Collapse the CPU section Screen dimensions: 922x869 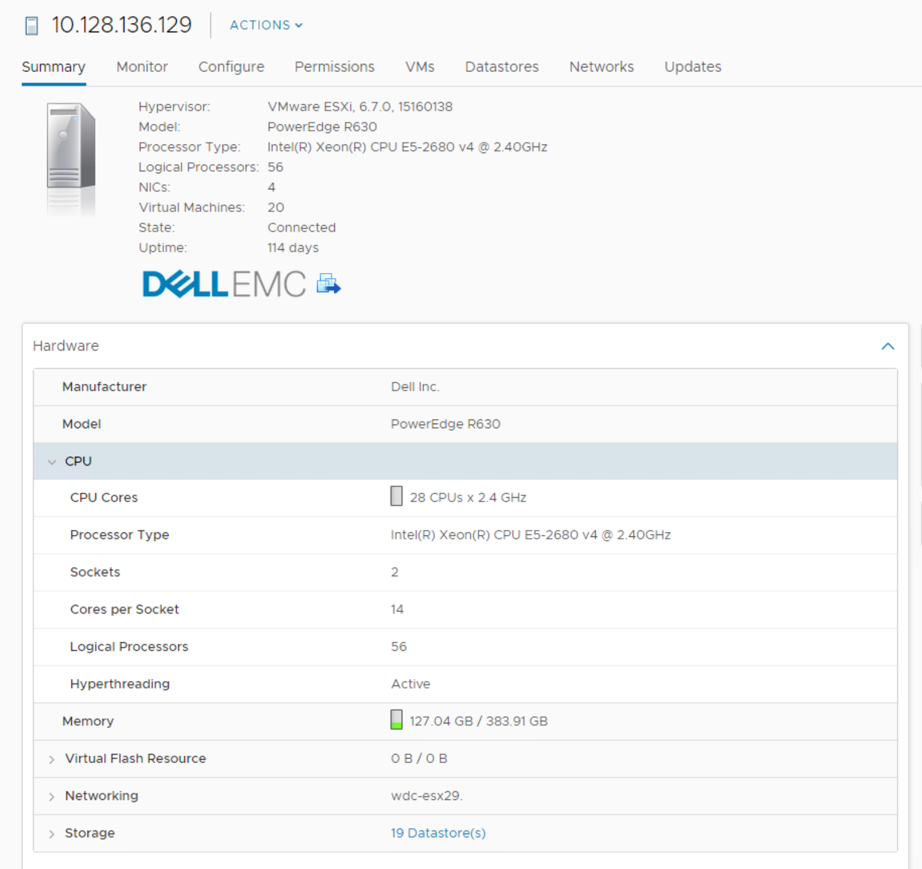(52, 462)
